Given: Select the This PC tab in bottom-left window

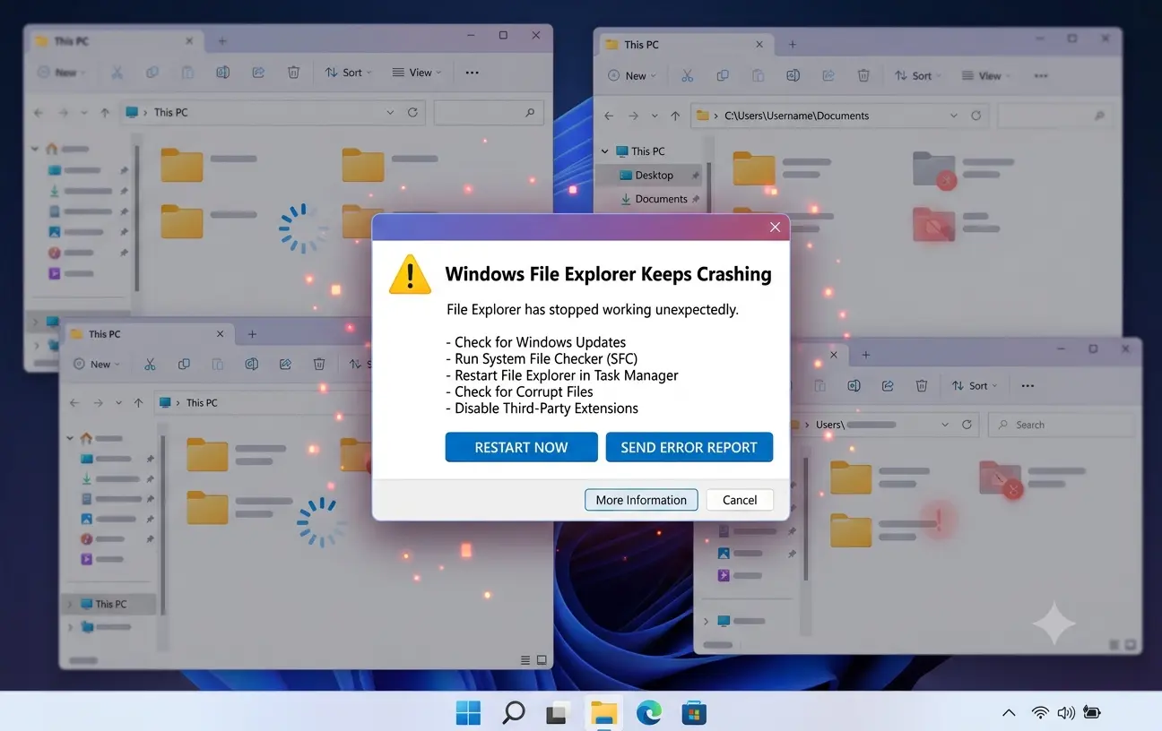Looking at the screenshot, I should 147,334.
